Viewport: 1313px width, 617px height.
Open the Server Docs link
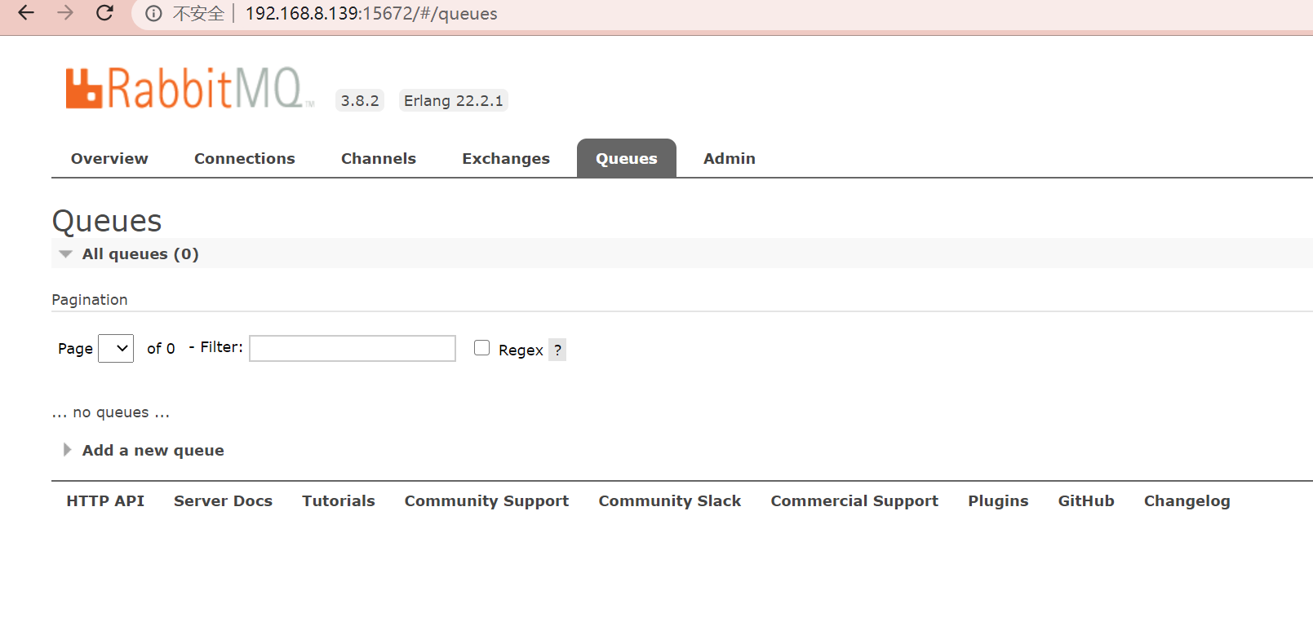click(223, 501)
